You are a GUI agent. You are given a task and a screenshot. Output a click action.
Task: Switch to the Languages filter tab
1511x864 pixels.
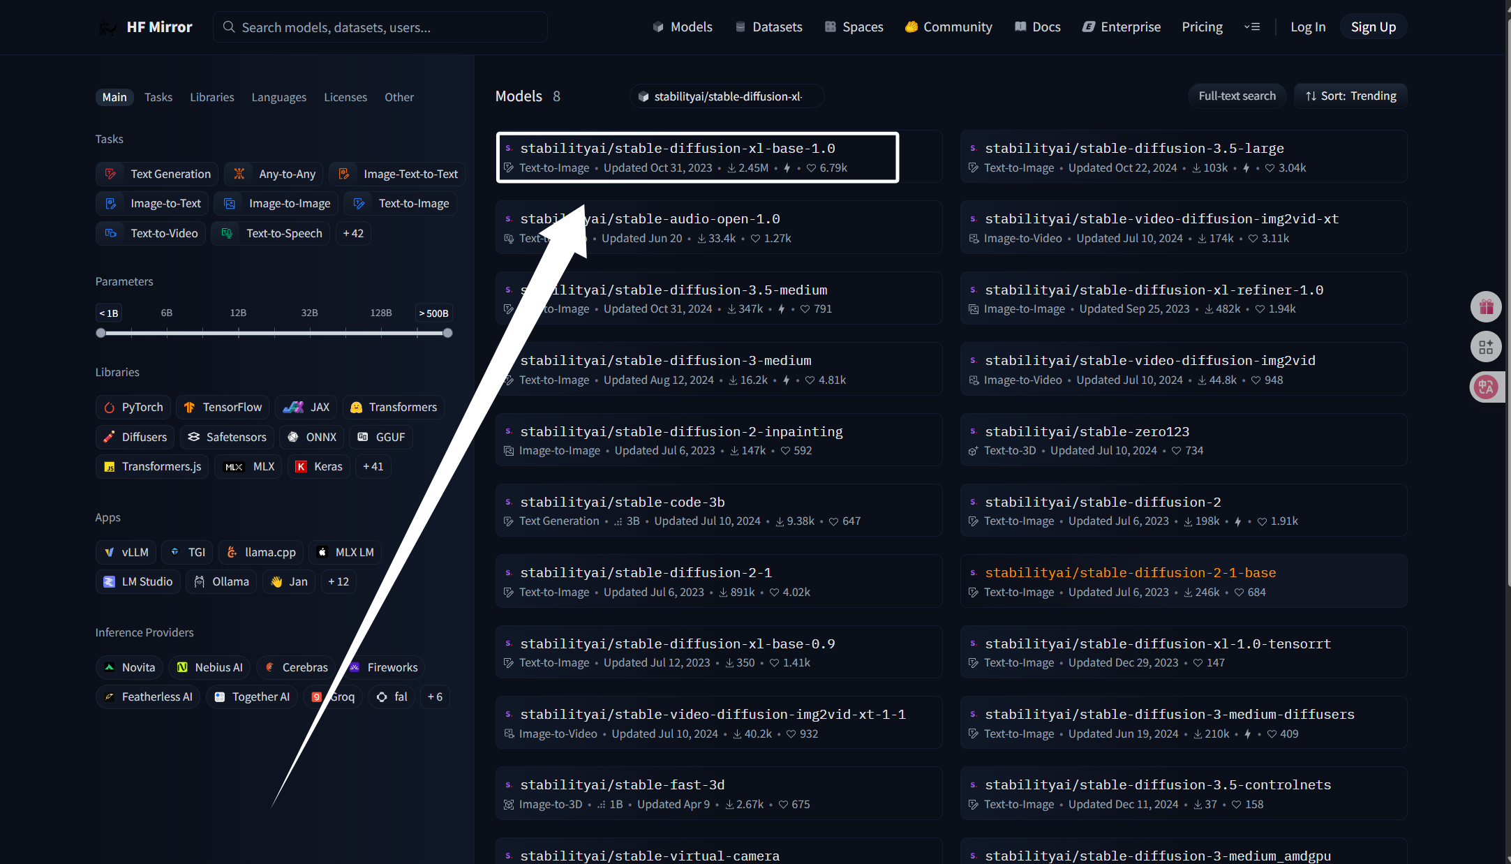point(279,97)
